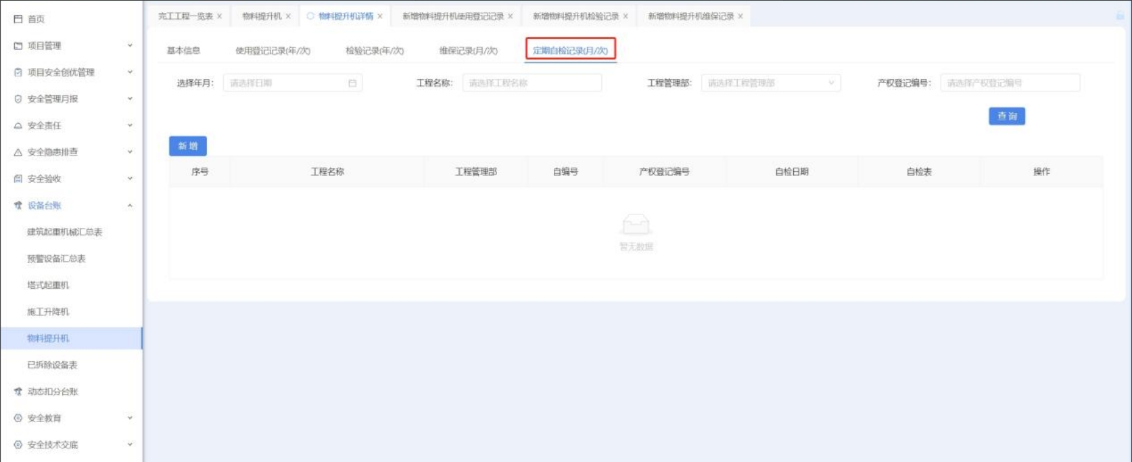Viewport: 1132px width, 462px height.
Task: Click the 首页 home icon in sidebar
Action: [x=18, y=20]
